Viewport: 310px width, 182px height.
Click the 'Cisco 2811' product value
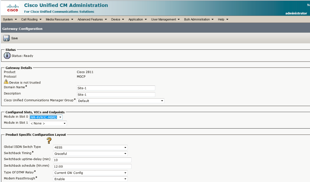click(x=85, y=72)
